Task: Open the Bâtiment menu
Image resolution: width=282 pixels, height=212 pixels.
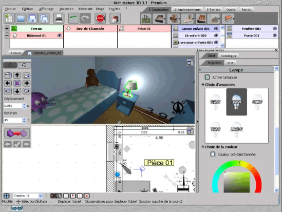Action: click(x=85, y=9)
